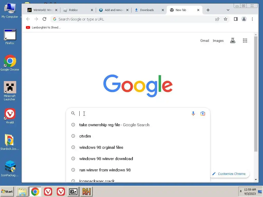
Task: Click the scrollbar up arrow
Action: [x=256, y=35]
